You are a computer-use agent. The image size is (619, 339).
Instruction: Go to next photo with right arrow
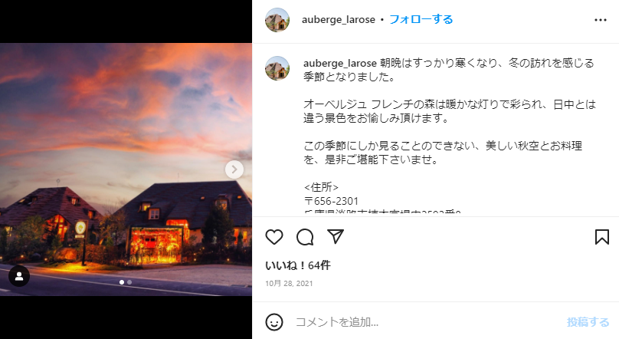tap(234, 169)
